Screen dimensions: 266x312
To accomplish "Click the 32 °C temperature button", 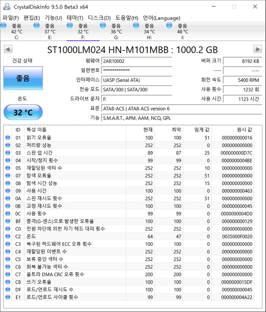I will tap(23, 112).
